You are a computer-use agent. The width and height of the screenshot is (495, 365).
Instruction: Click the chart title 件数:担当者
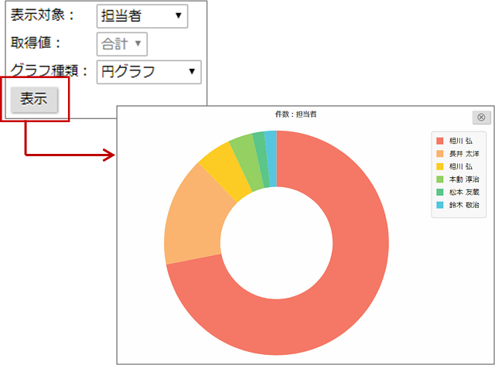tap(295, 114)
